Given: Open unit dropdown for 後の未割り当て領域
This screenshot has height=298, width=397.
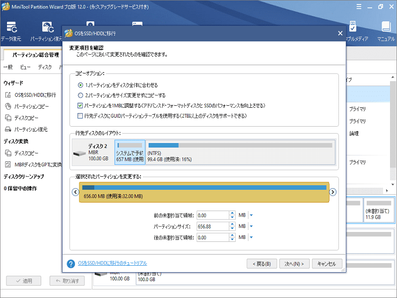Looking at the screenshot, I should pyautogui.click(x=251, y=237).
